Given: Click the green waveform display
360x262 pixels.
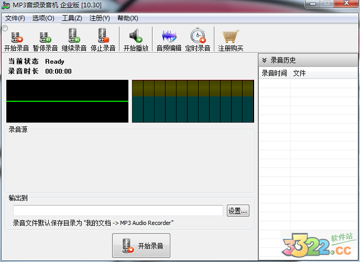Looking at the screenshot, I should [x=67, y=101].
